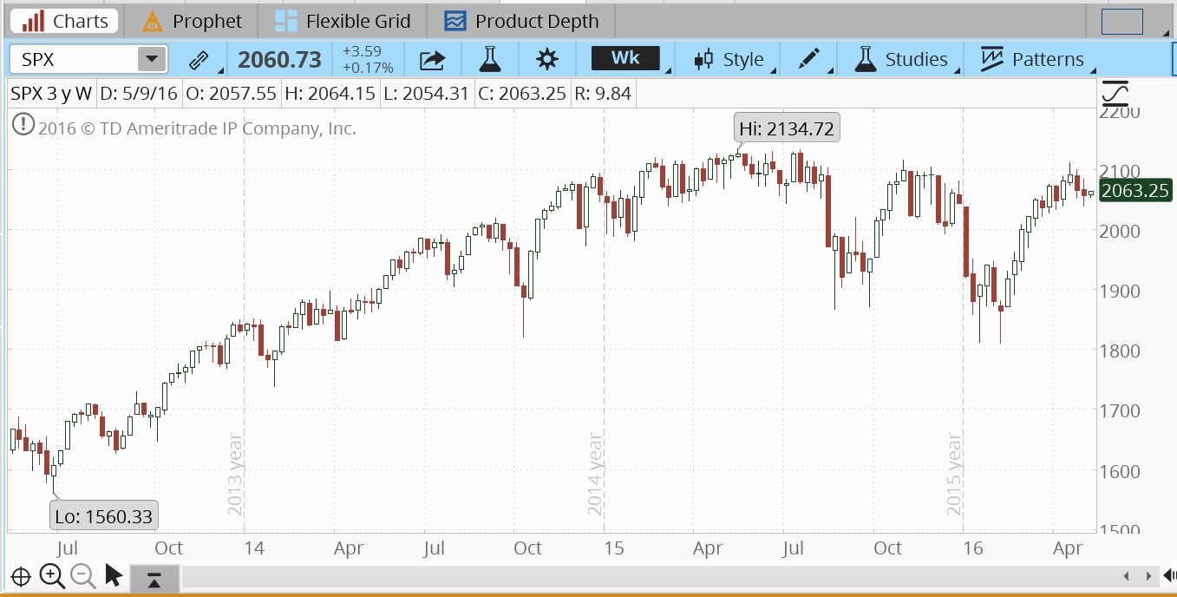The image size is (1177, 597).
Task: Click the zoom in magnifier icon
Action: tap(52, 575)
